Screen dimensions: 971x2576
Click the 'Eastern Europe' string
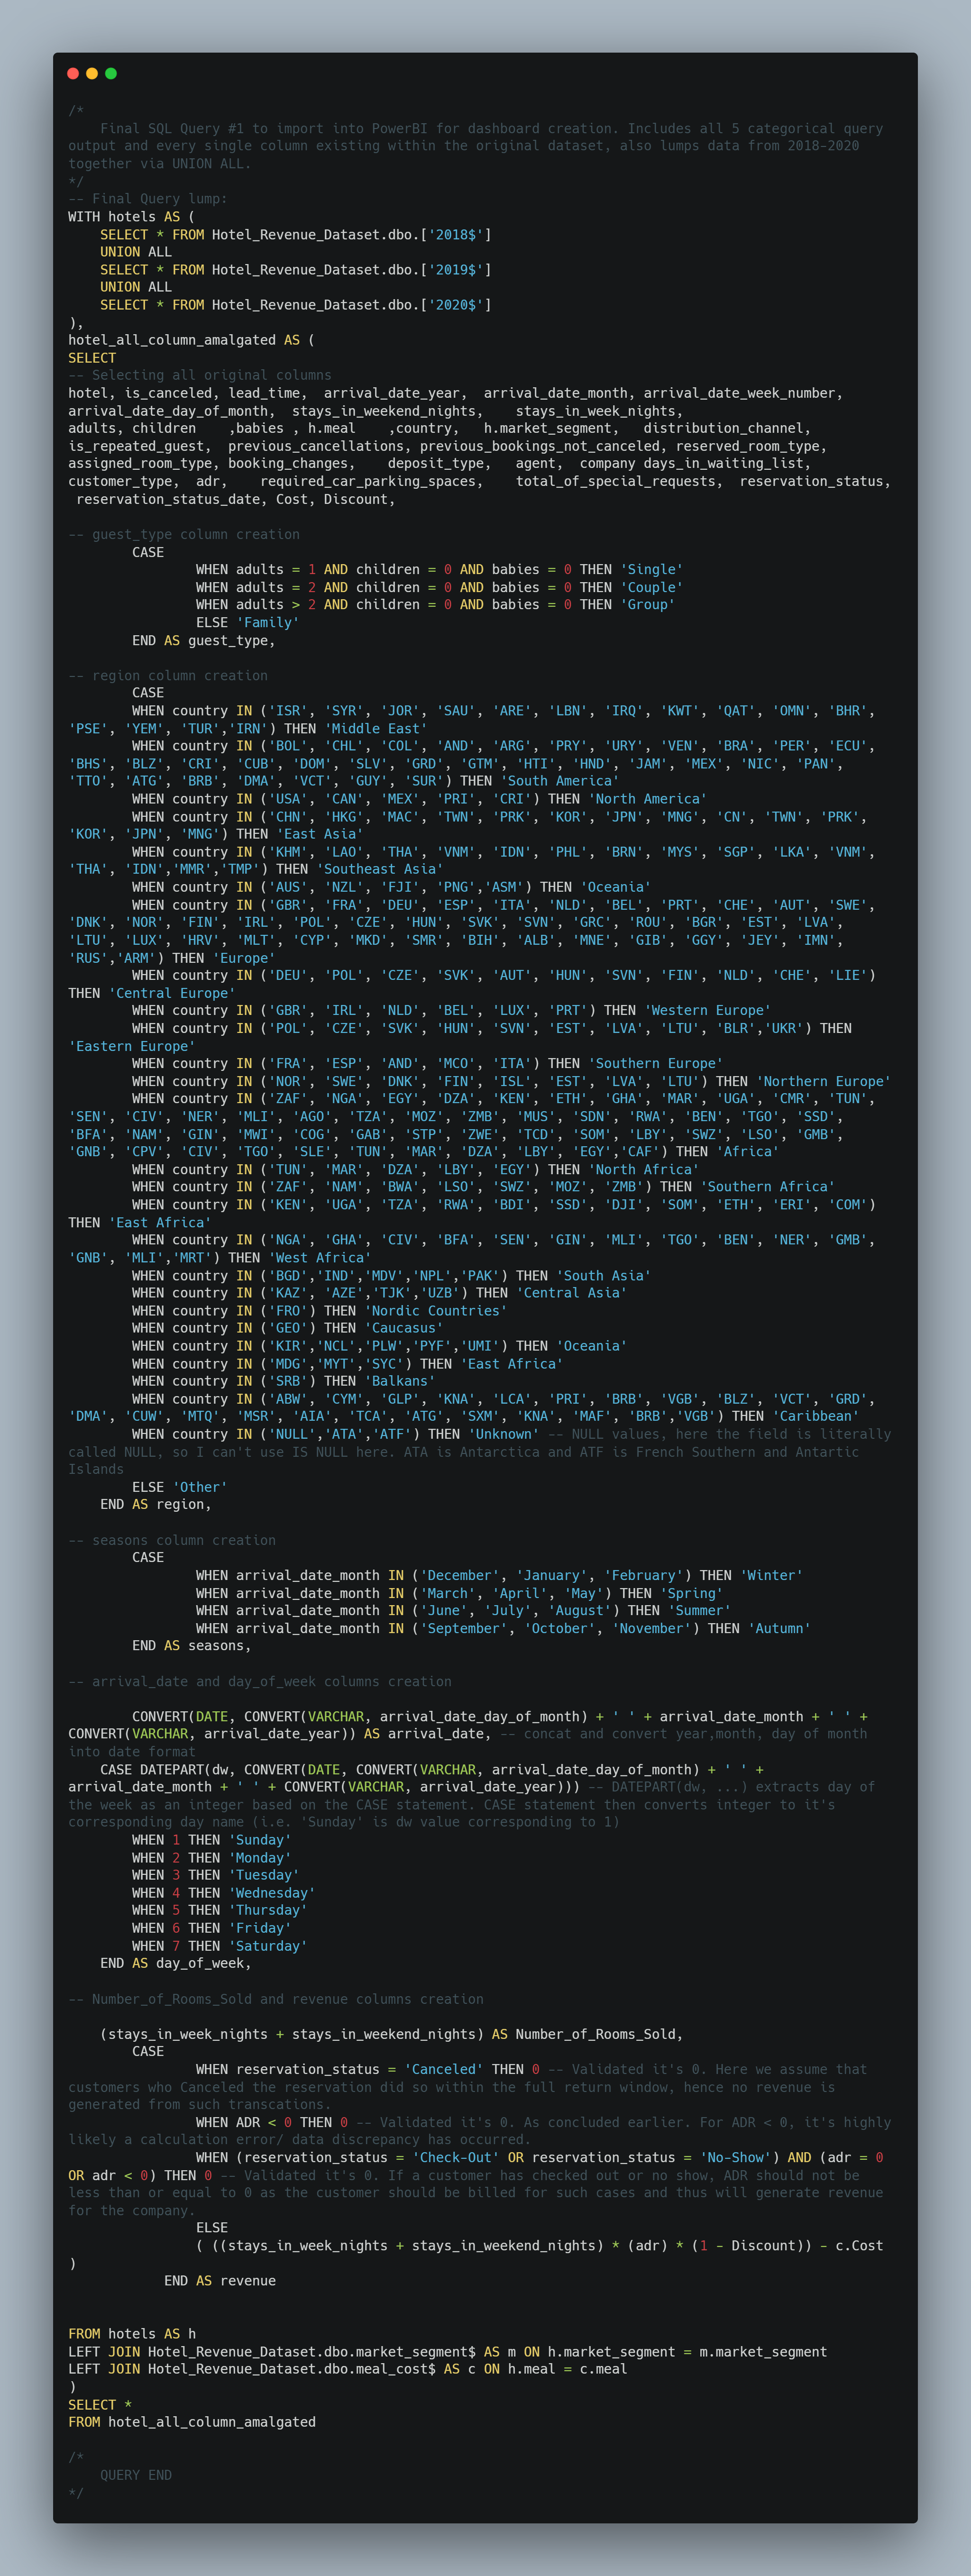(132, 1046)
